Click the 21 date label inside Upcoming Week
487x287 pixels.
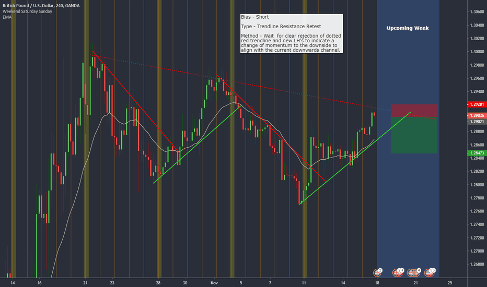coord(415,282)
